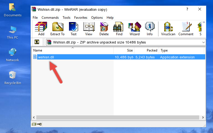Viewport: 213px width, 133px height.
Task: Click the Extract To toolbar icon
Action: point(57,29)
